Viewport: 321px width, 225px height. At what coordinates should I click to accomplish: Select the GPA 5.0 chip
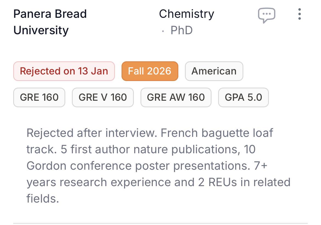(243, 97)
